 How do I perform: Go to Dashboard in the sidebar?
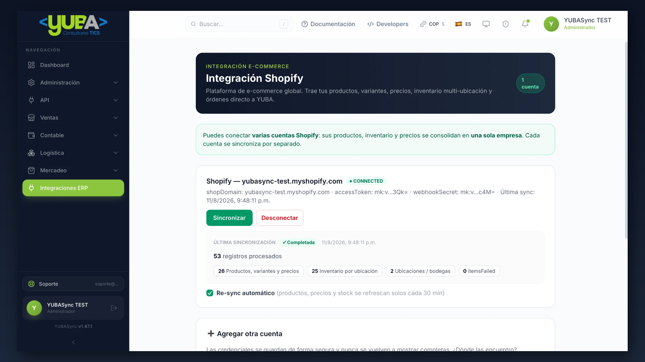coord(73,65)
